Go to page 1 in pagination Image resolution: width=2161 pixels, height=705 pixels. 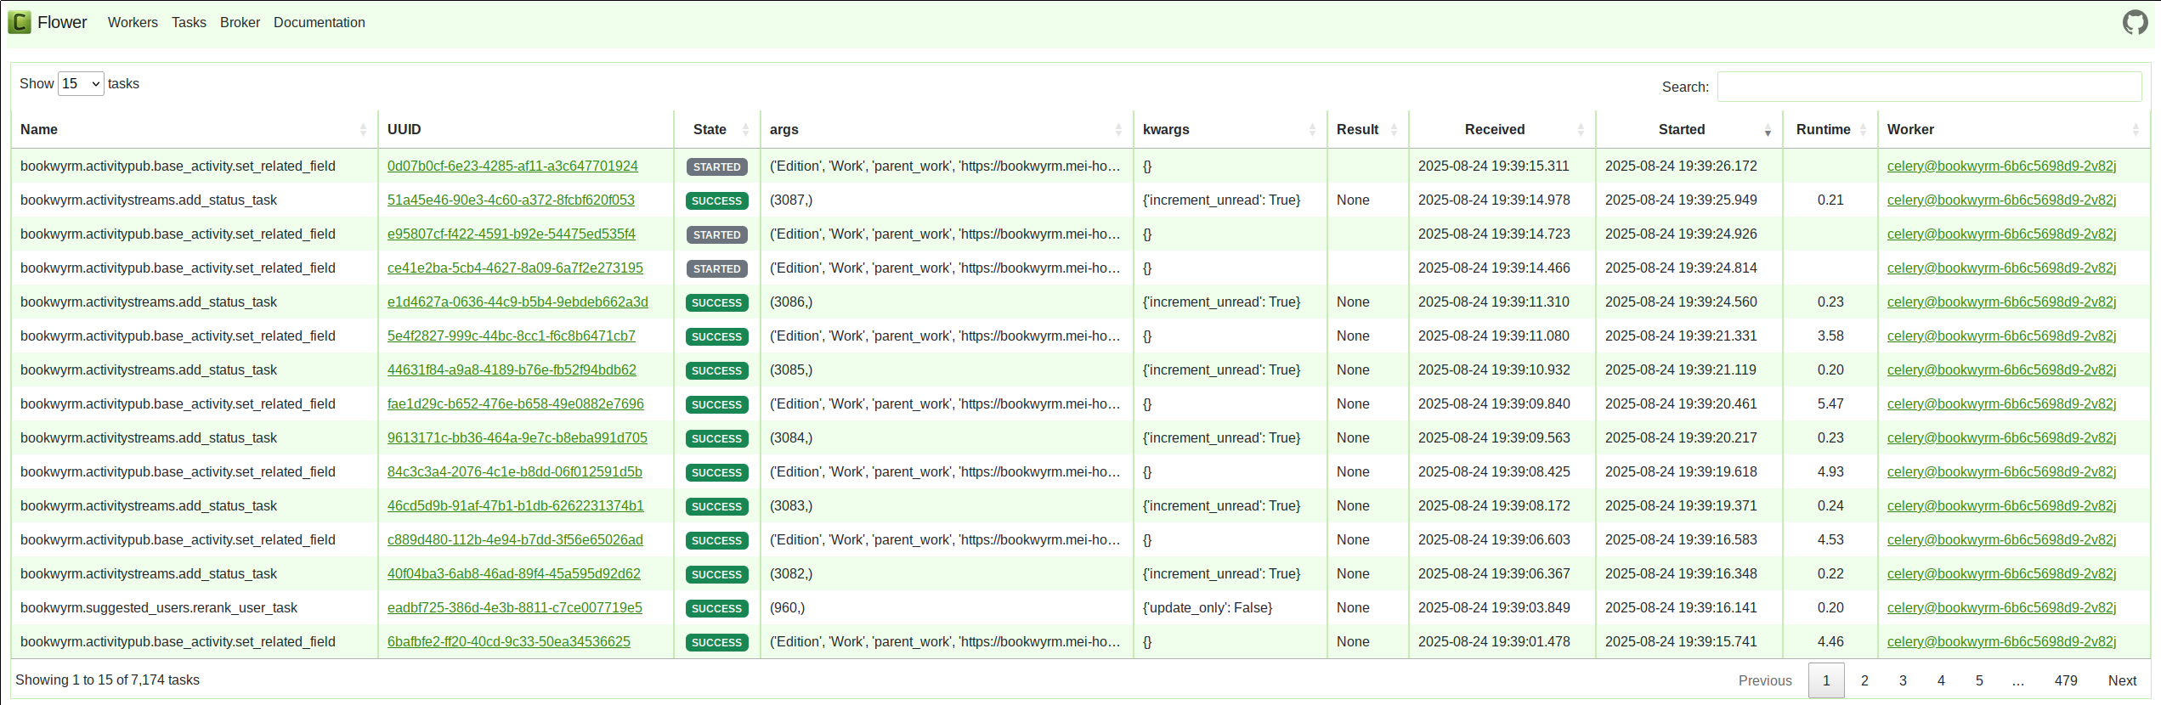1826,680
